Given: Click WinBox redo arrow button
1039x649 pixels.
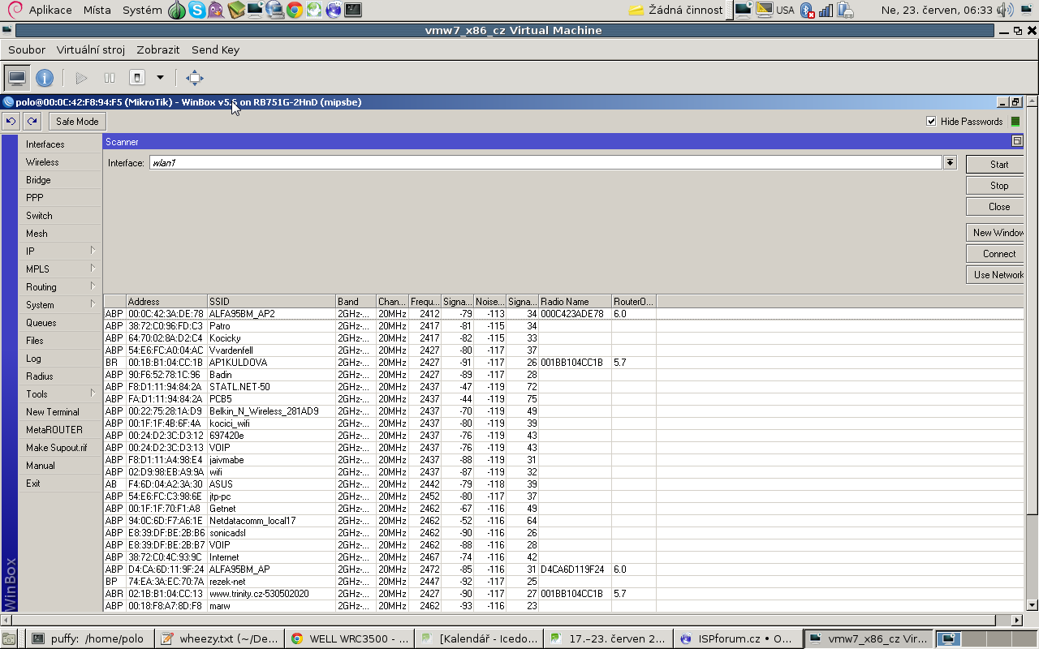Looking at the screenshot, I should (32, 121).
